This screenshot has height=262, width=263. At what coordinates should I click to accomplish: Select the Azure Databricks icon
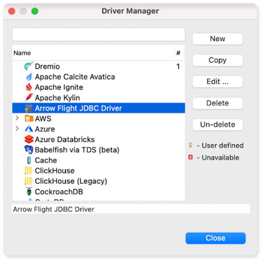[29, 140]
